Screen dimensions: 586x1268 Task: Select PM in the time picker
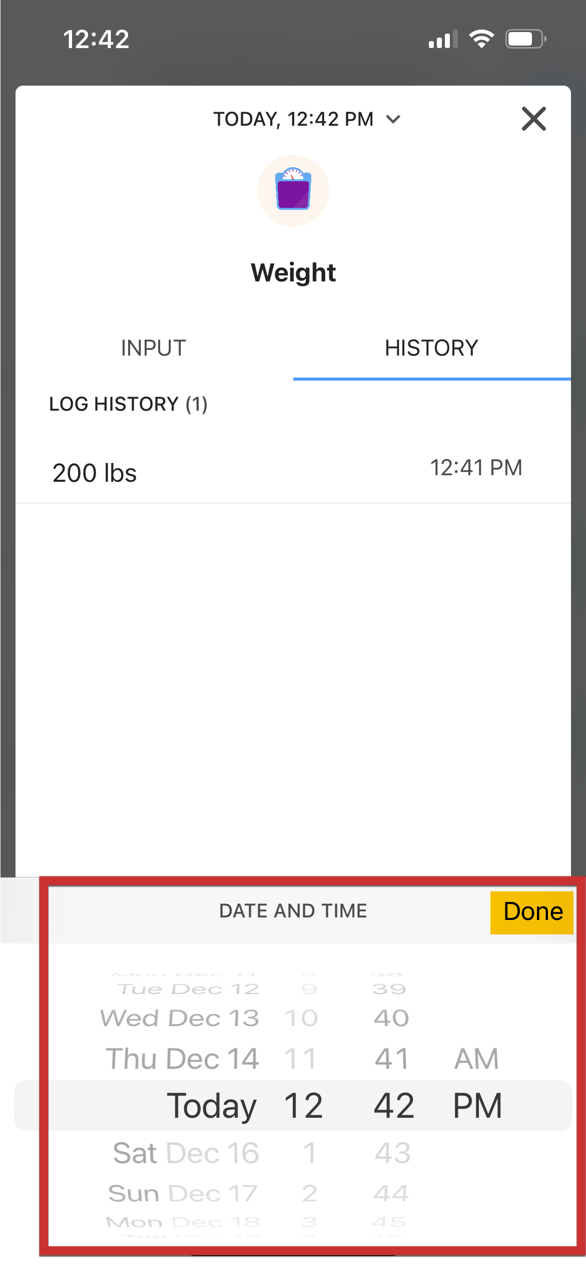click(477, 1106)
